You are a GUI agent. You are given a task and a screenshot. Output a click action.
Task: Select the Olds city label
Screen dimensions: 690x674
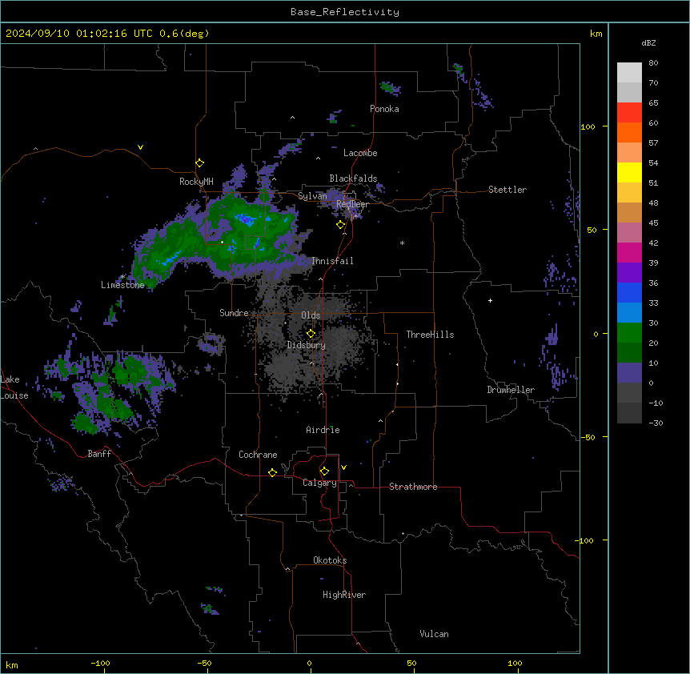[x=311, y=315]
